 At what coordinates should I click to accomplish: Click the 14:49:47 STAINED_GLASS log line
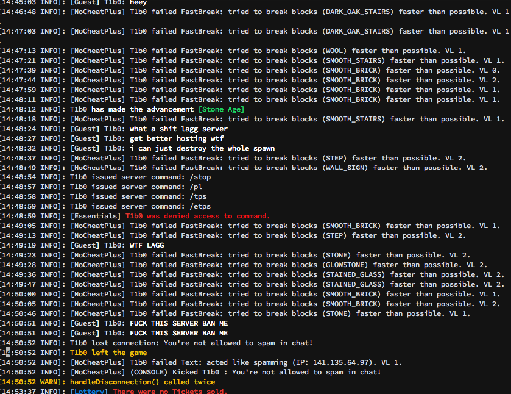253,285
